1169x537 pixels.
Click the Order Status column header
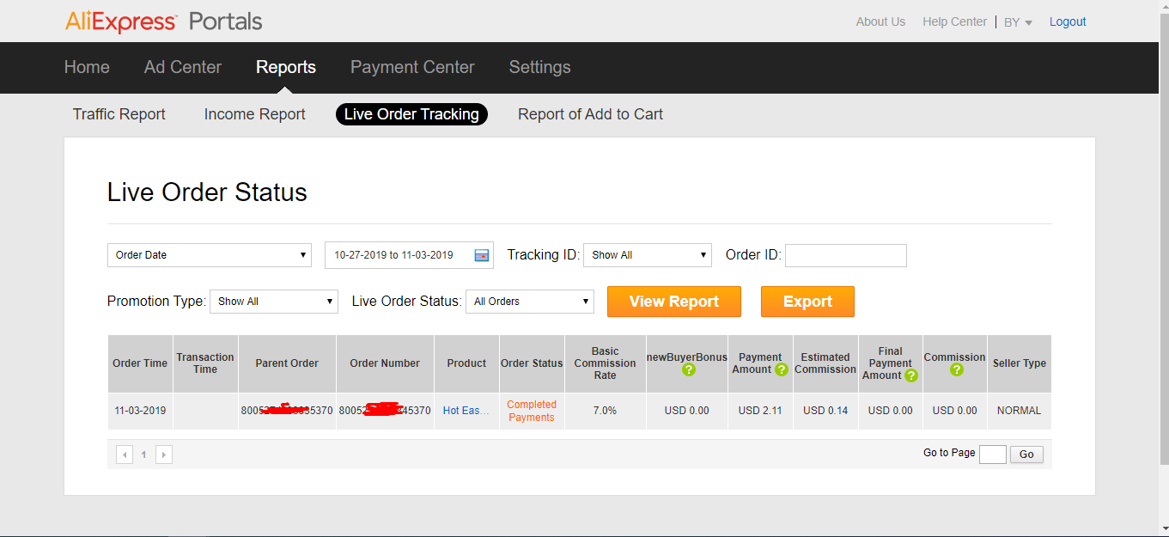(532, 363)
